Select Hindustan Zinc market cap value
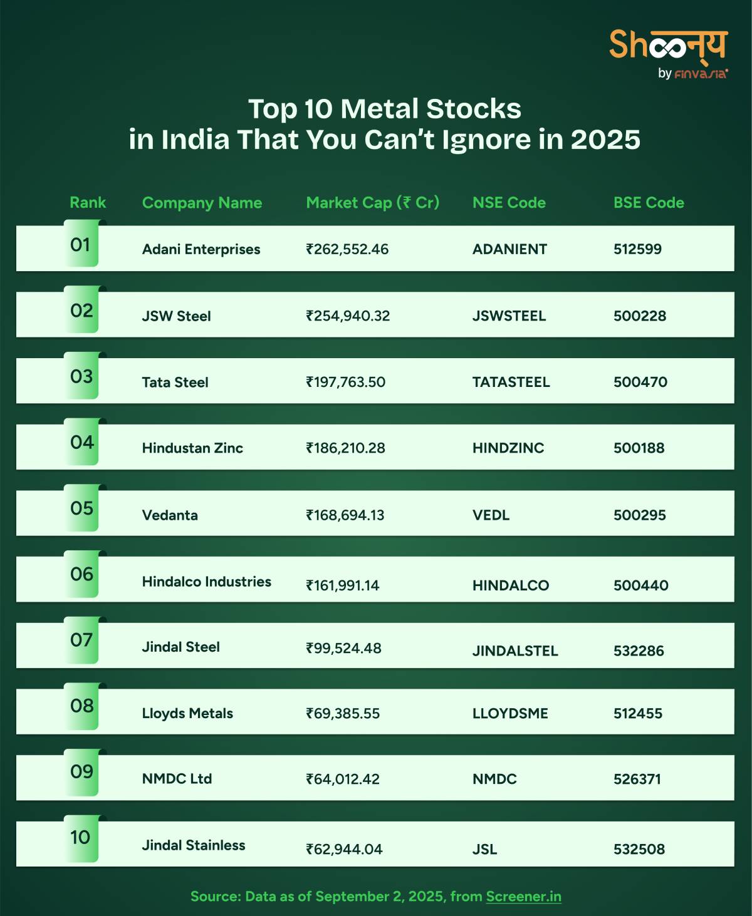Screen dimensions: 752x916 345,448
